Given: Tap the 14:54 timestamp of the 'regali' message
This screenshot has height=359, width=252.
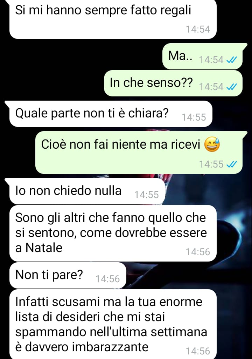Looking at the screenshot, I should 198,29.
